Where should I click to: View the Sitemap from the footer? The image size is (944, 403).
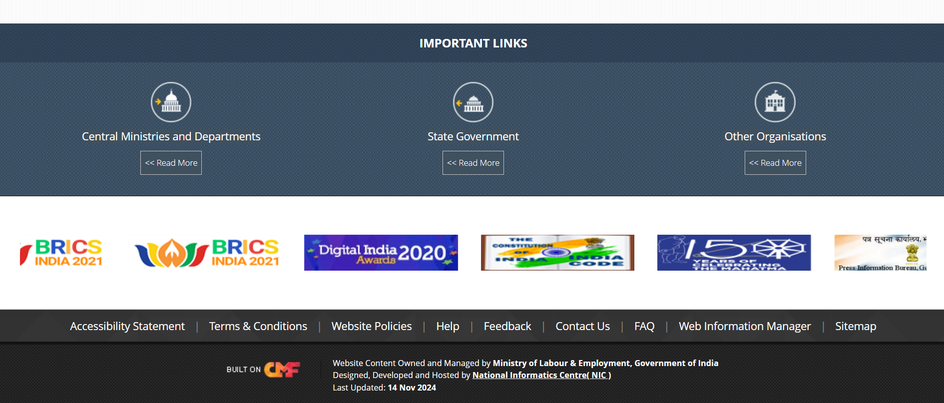(856, 326)
